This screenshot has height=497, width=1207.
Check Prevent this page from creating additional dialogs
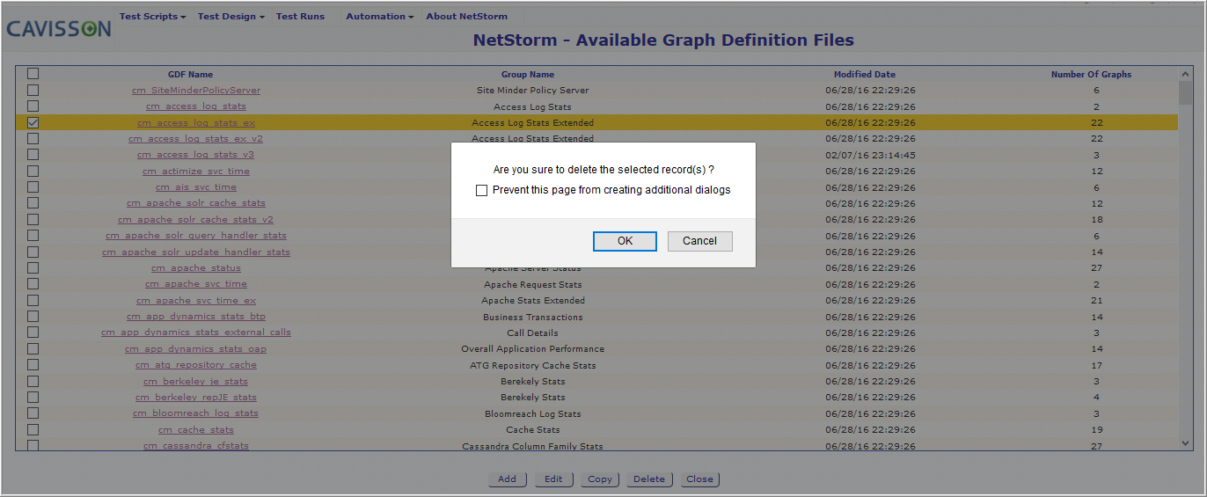point(481,190)
